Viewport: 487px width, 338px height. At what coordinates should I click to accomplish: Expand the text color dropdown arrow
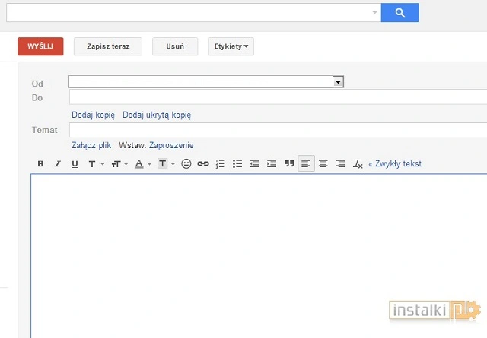click(149, 164)
